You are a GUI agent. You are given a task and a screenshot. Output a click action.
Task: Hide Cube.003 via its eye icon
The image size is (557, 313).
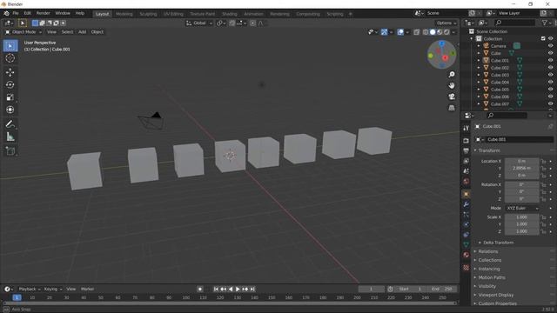[x=550, y=75]
